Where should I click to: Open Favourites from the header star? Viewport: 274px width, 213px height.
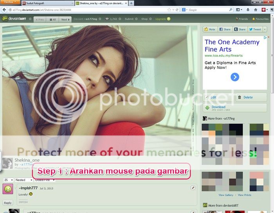click(x=260, y=19)
